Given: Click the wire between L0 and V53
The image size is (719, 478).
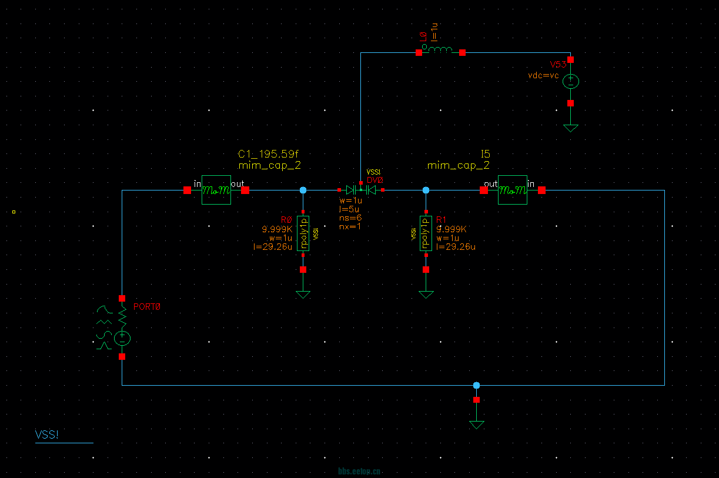Looking at the screenshot, I should [x=516, y=53].
